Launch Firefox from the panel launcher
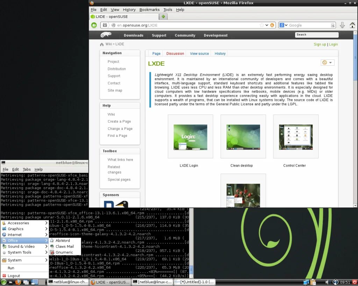The width and height of the screenshot is (358, 286). click(18, 282)
